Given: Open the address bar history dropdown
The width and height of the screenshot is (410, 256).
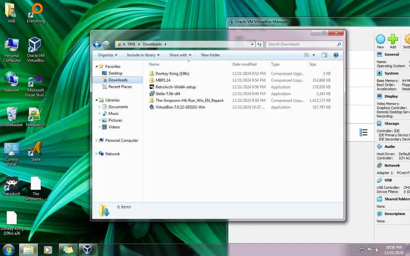Looking at the screenshot, I should click(252, 44).
